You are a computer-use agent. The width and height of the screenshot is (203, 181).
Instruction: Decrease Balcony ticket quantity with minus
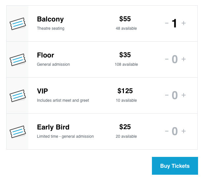(167, 23)
